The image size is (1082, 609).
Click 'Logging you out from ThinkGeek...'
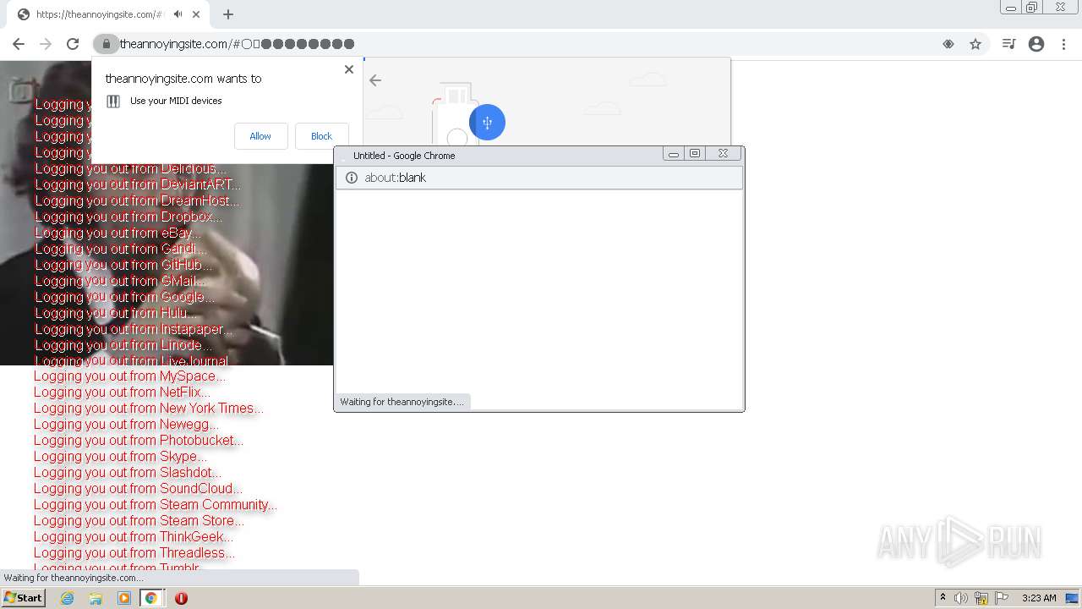[x=134, y=537]
